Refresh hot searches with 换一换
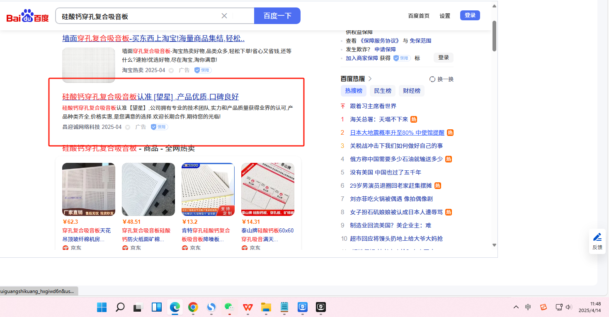Screen dimensions: 609x317 click(442, 79)
